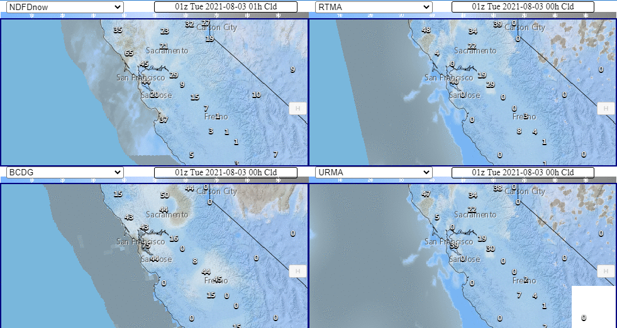Image resolution: width=617 pixels, height=328 pixels.
Task: Click the color scale bar above NDFDnow map
Action: 154,15
